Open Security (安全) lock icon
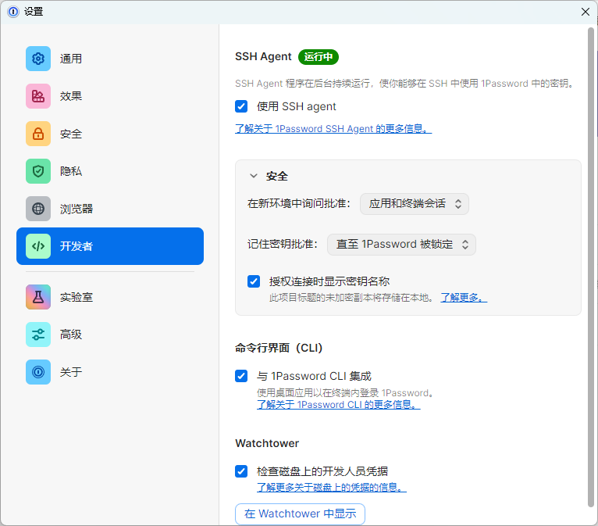Screen dimensions: 598x526 click(38, 134)
